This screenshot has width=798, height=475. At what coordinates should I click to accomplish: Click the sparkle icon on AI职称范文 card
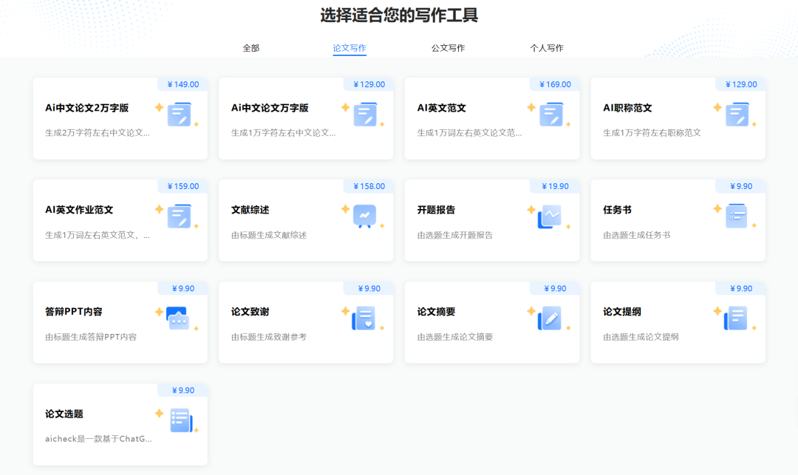pos(718,108)
